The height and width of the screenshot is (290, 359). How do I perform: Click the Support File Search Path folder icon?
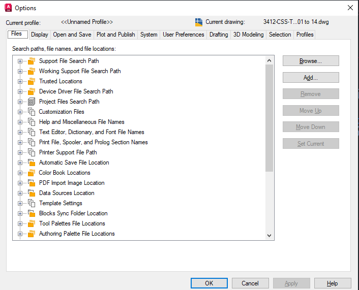[32, 61]
